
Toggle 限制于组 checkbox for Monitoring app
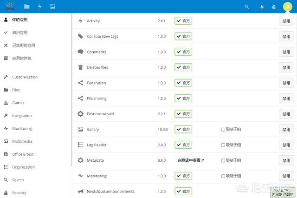223,176
